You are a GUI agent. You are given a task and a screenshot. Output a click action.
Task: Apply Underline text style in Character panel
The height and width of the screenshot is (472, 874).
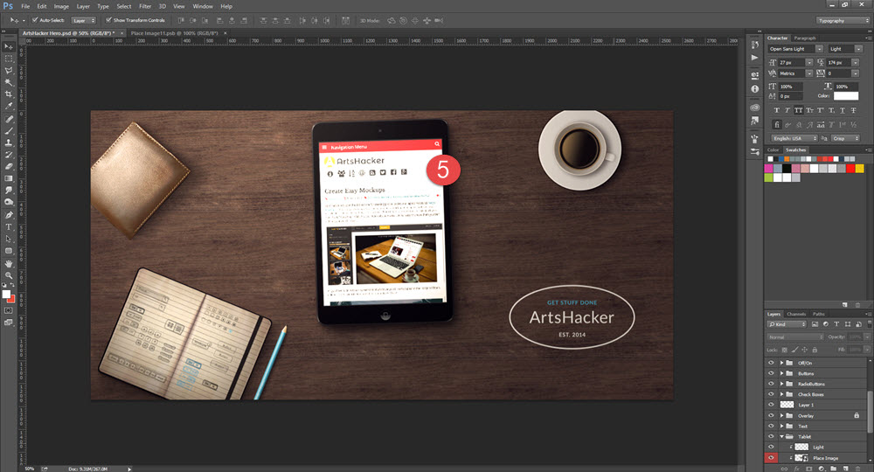click(843, 110)
